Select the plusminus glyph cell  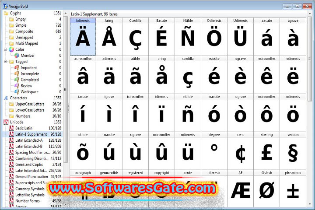(293, 189)
